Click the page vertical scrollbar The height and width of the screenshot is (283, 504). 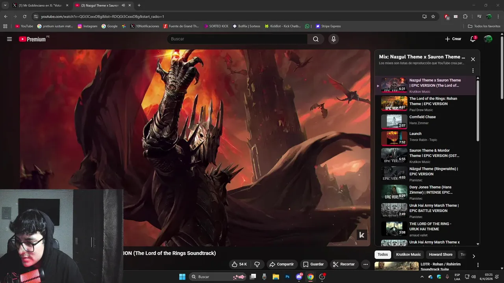pos(502,67)
